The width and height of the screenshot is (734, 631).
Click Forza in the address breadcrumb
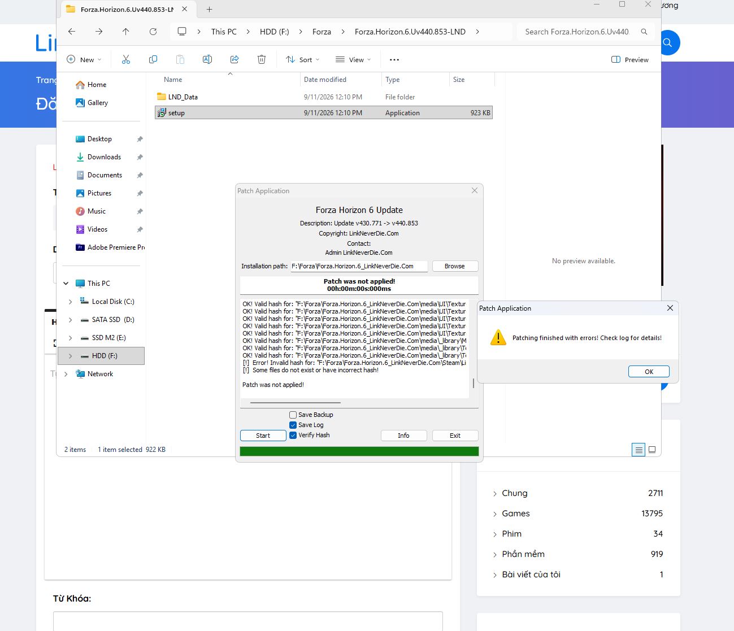point(322,32)
